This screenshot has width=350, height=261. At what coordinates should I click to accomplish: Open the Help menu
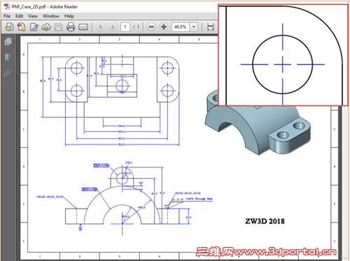click(x=69, y=16)
